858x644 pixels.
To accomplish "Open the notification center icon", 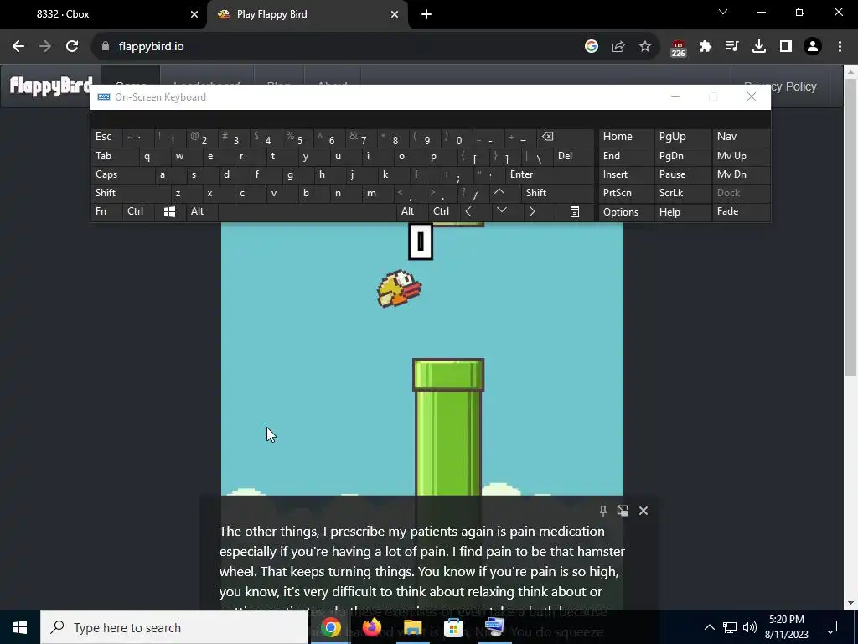I will point(830,627).
